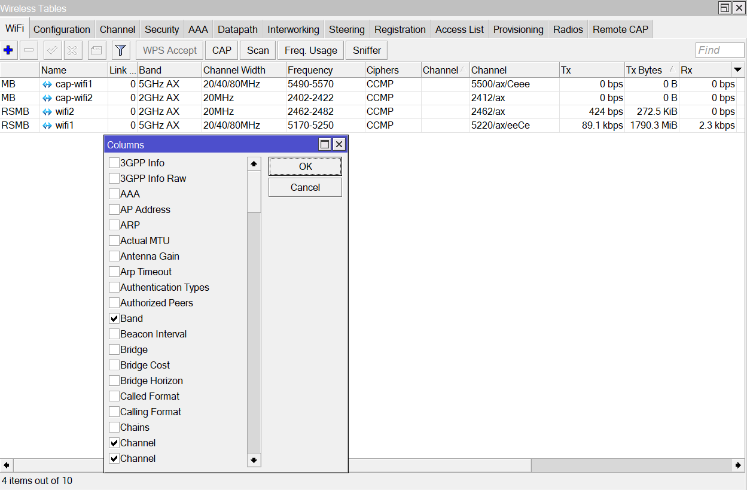747x490 pixels.
Task: Open the Steering tab
Action: tap(346, 29)
